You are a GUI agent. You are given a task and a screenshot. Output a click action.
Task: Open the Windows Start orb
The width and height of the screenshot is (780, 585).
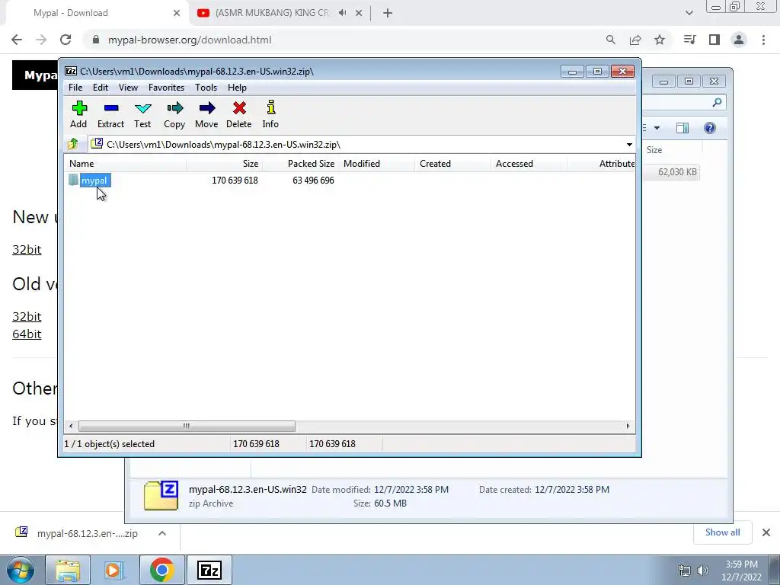click(21, 570)
